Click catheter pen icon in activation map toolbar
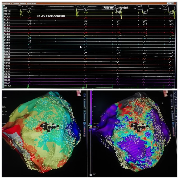 [84, 127]
